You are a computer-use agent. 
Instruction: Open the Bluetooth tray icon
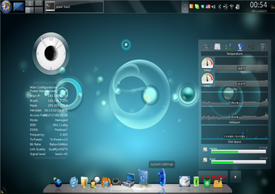click(x=220, y=7)
